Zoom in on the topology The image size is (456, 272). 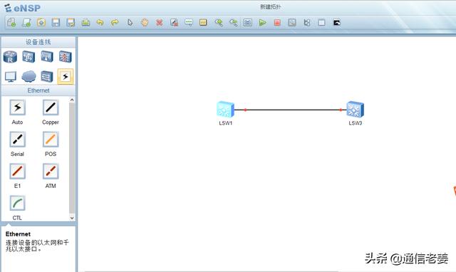[x=219, y=22]
